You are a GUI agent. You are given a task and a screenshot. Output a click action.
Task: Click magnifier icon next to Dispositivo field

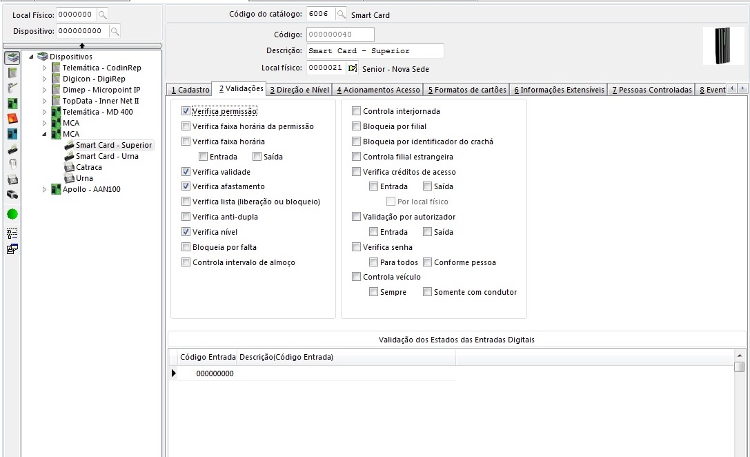coord(115,31)
